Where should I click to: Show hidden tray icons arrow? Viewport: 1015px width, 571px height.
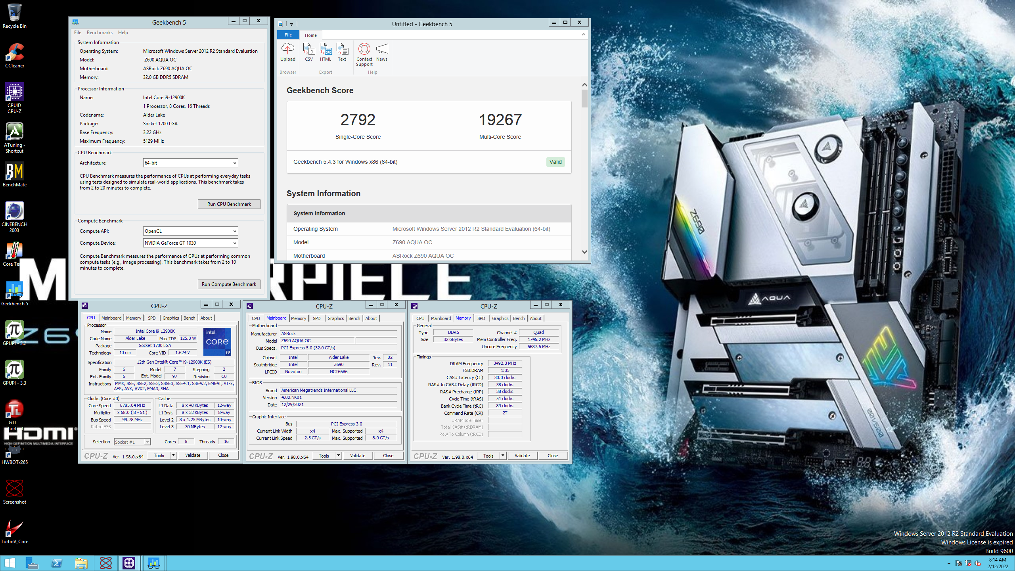[949, 563]
